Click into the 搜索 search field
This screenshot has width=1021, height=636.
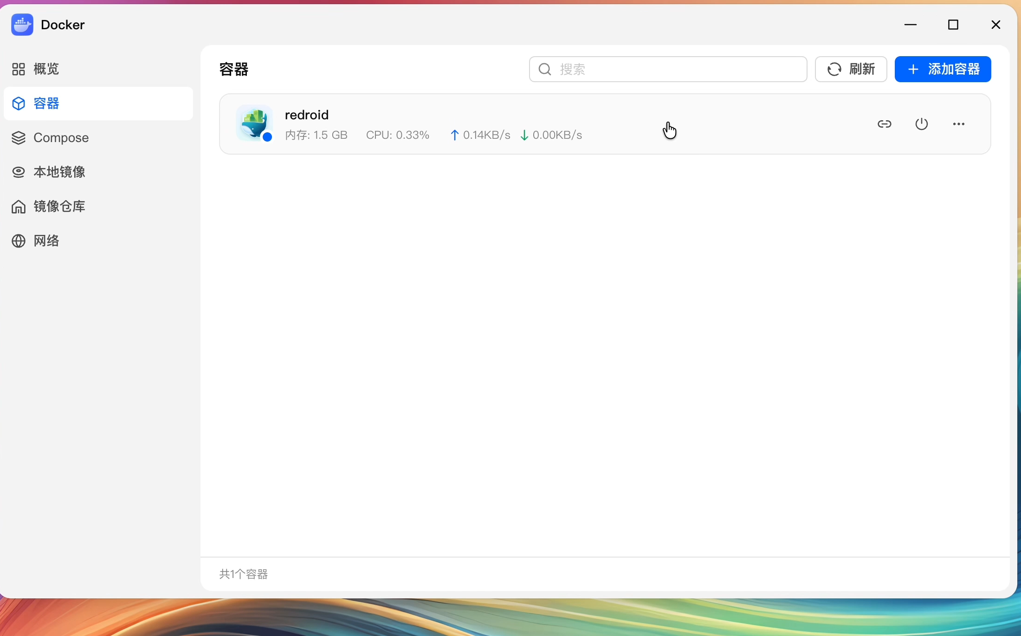(668, 69)
